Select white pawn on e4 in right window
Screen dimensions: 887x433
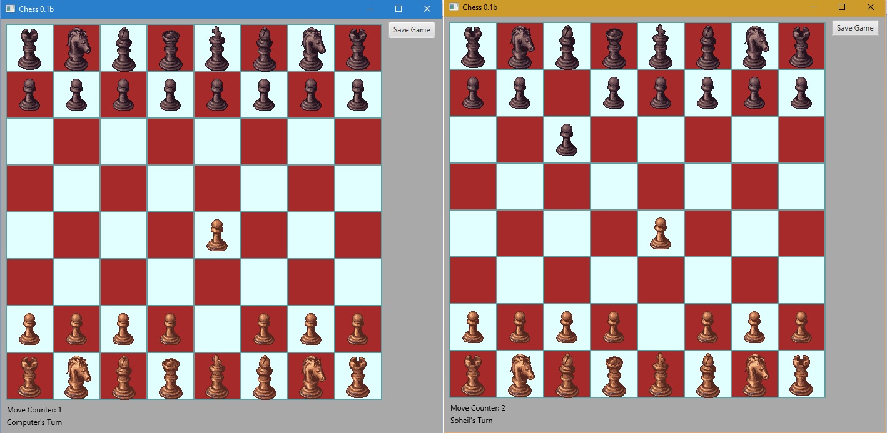tap(661, 234)
